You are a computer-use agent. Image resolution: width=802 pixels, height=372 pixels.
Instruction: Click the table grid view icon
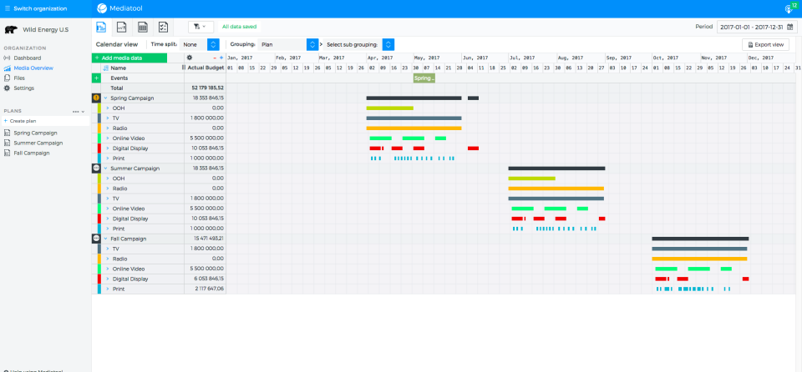[143, 27]
